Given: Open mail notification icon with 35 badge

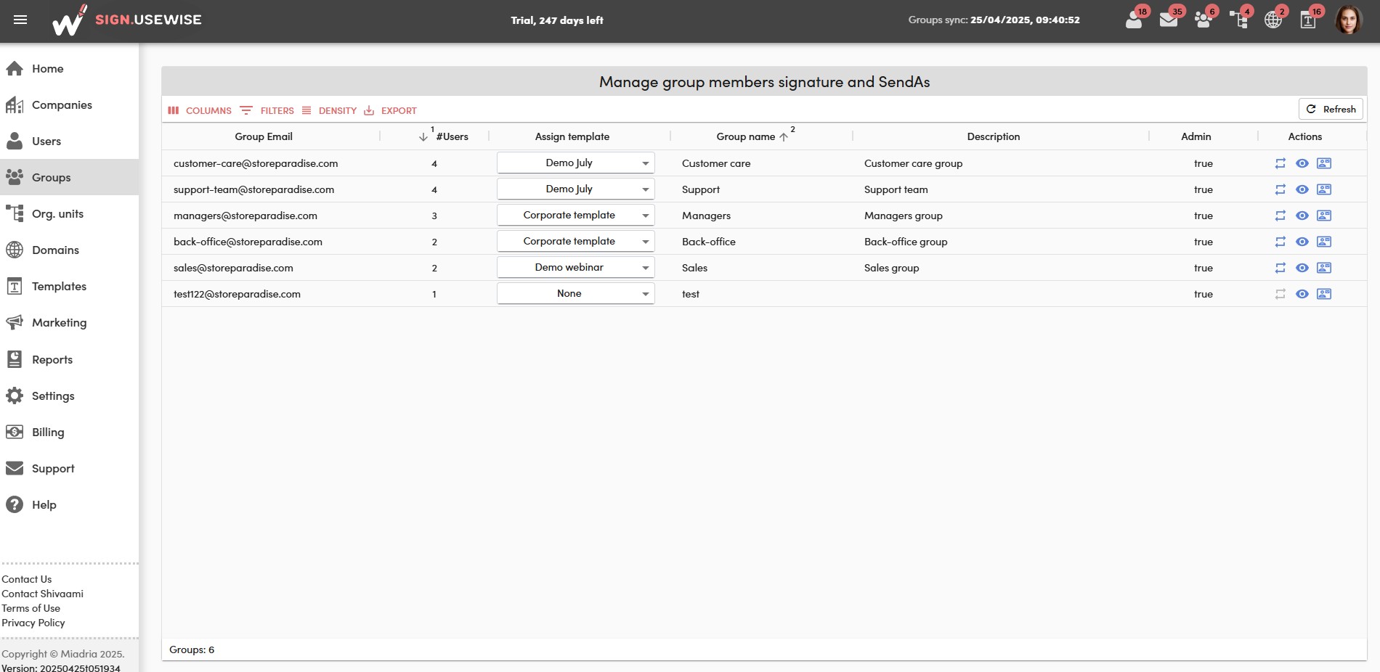Looking at the screenshot, I should (1169, 20).
